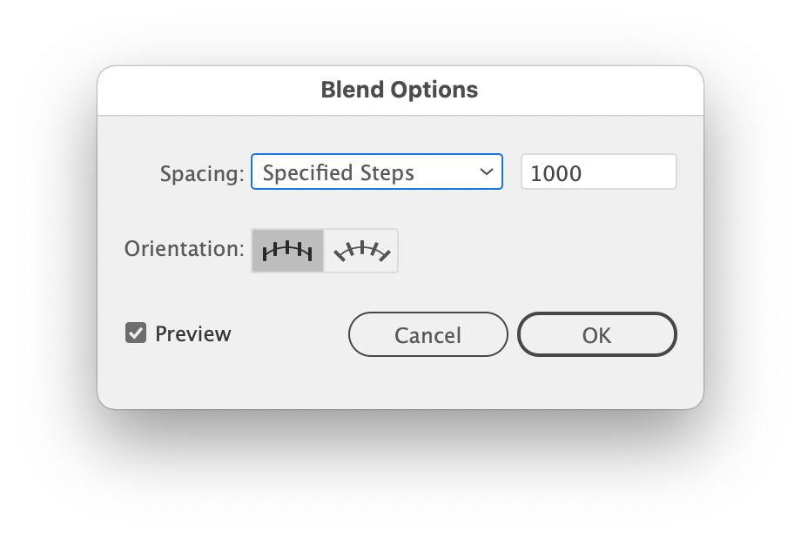Enable the Preview checkbox

(136, 333)
